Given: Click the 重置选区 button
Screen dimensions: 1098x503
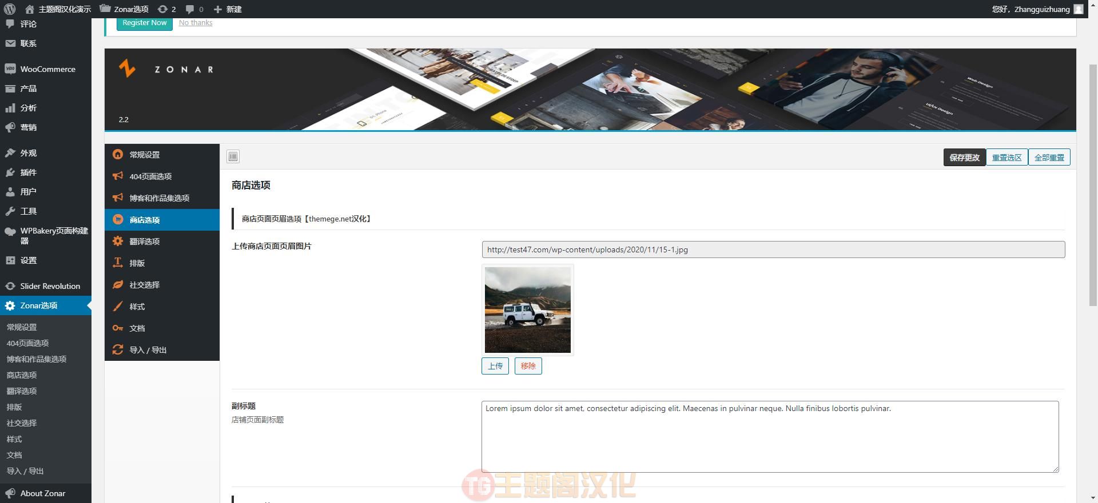Looking at the screenshot, I should [1006, 158].
